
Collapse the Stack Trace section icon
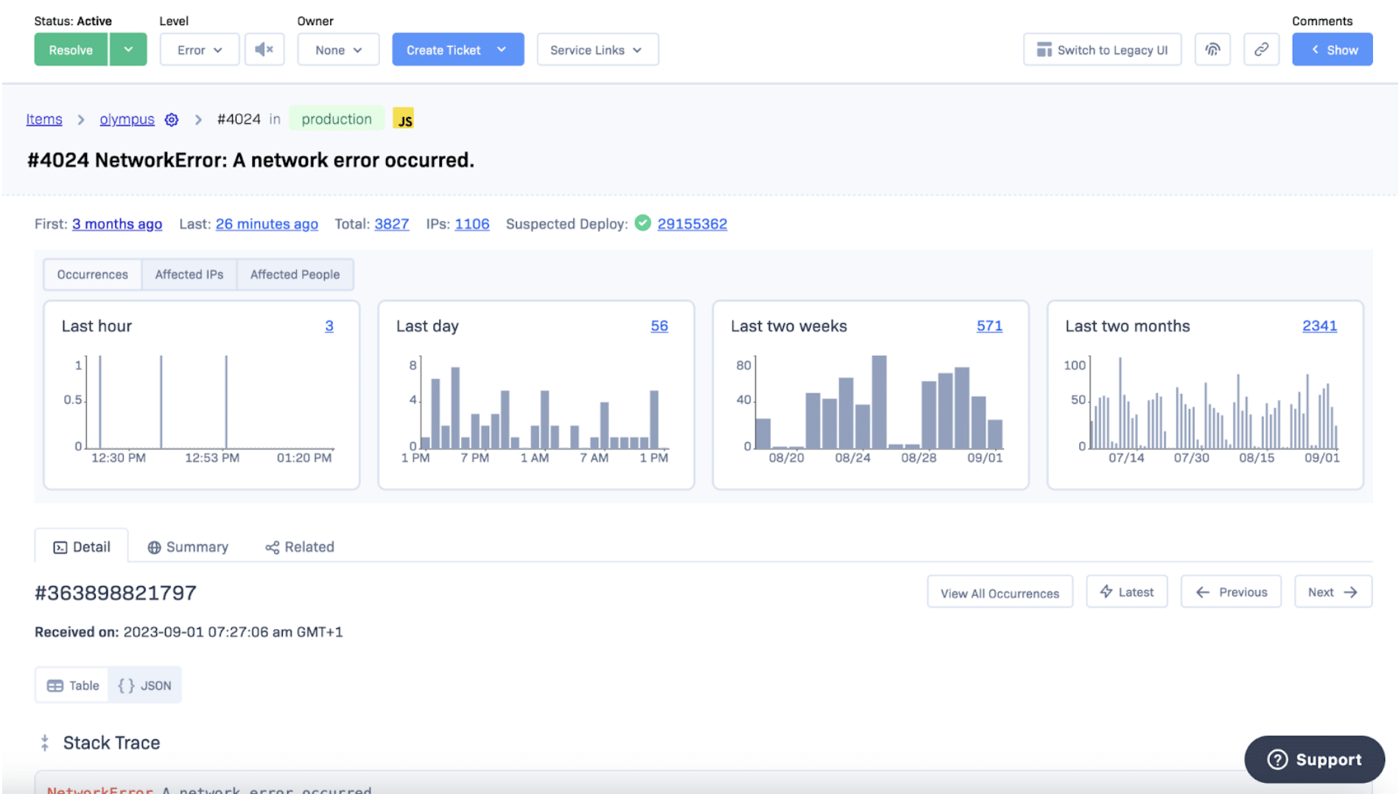click(x=45, y=742)
